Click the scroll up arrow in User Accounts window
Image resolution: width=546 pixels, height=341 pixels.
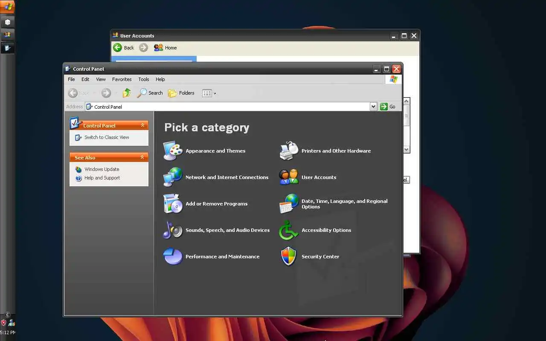[407, 101]
